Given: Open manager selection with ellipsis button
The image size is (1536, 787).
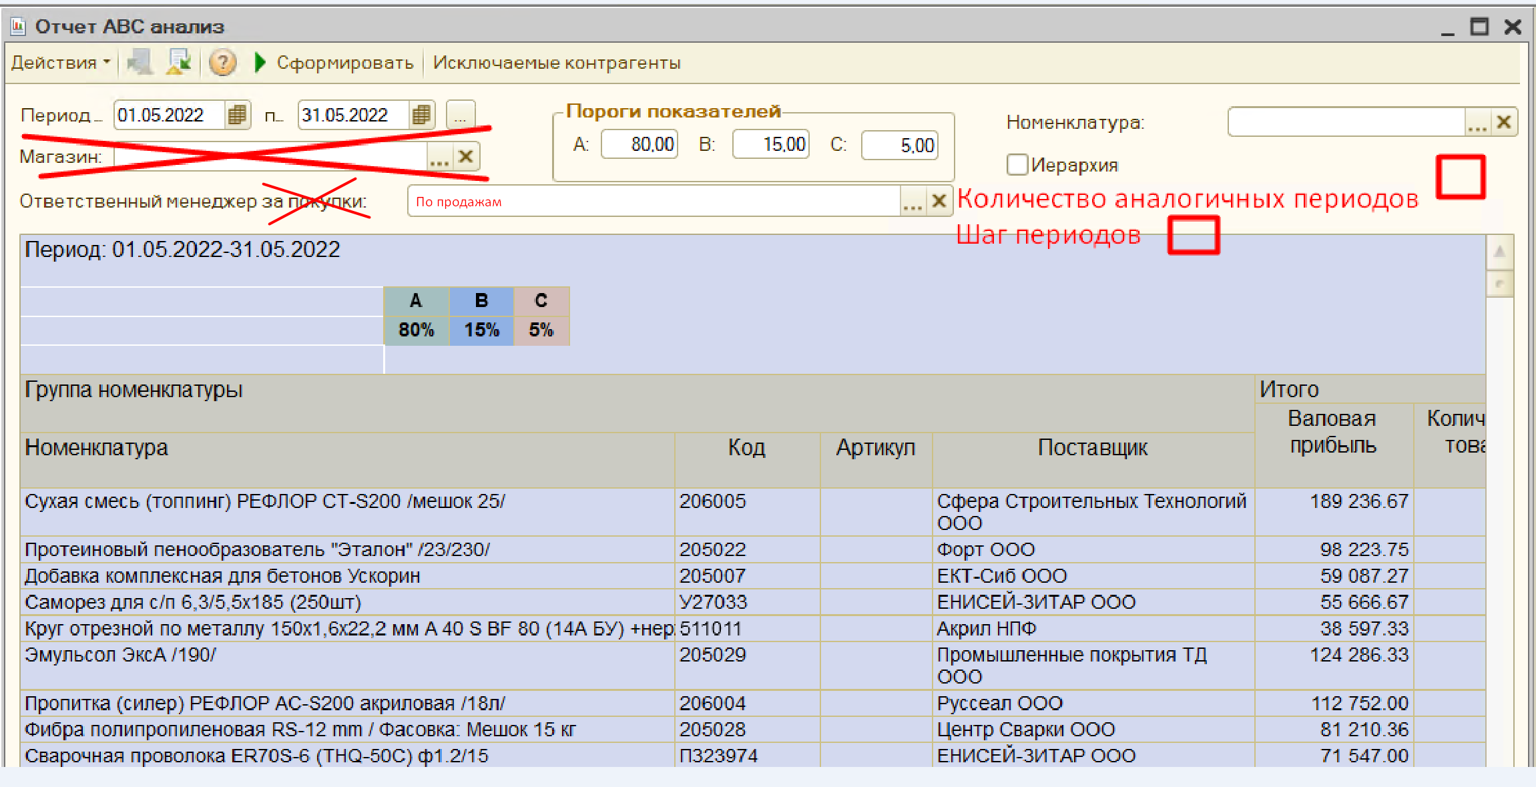Looking at the screenshot, I should (x=912, y=201).
